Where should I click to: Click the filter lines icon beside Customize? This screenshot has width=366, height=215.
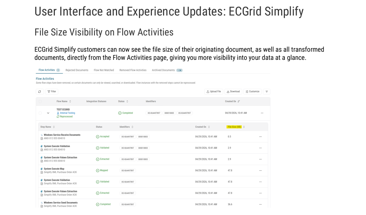(267, 92)
